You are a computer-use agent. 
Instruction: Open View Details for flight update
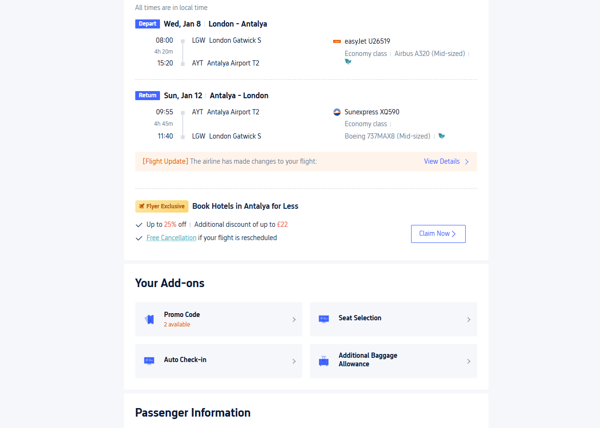tap(446, 161)
